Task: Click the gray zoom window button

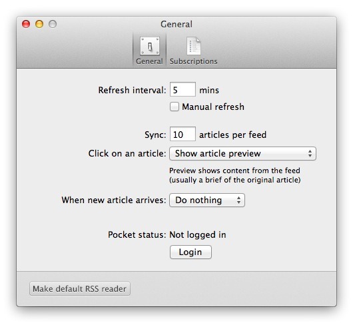Action: pos(53,24)
